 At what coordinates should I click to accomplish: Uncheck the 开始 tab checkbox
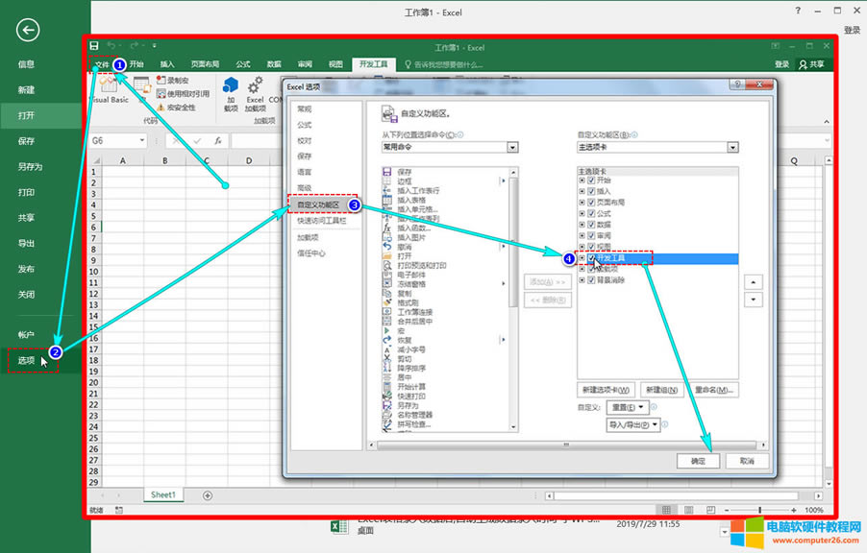click(x=590, y=180)
